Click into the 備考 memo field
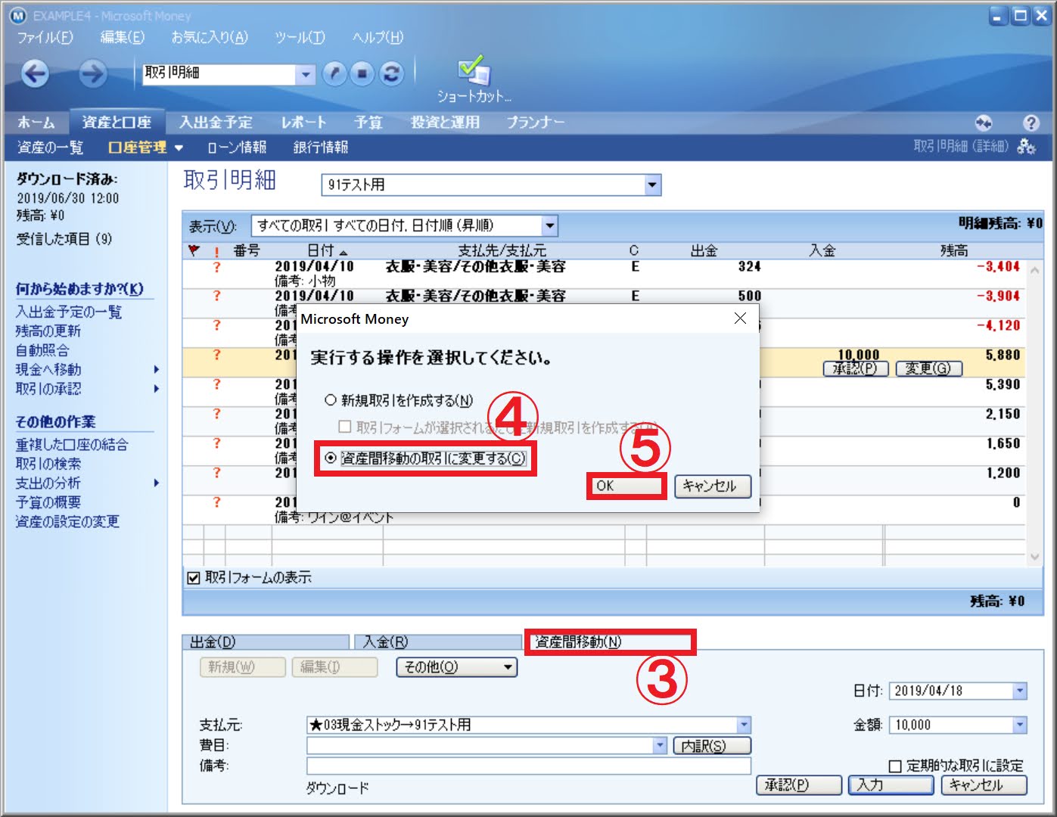 click(528, 766)
